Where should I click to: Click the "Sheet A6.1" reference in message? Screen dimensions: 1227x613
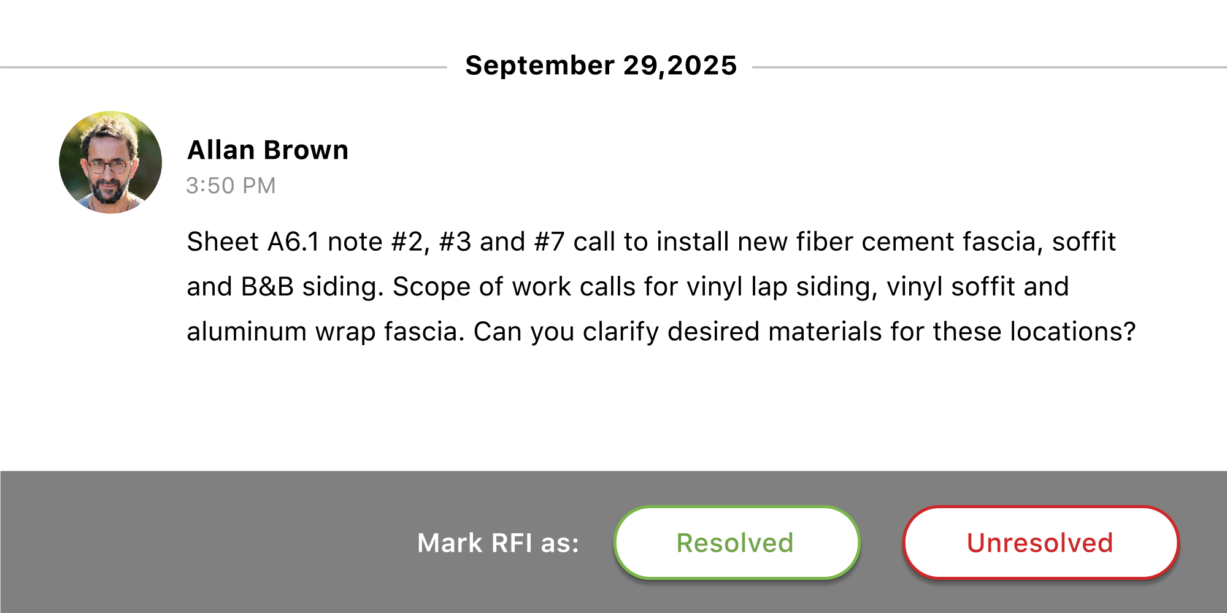click(x=253, y=242)
